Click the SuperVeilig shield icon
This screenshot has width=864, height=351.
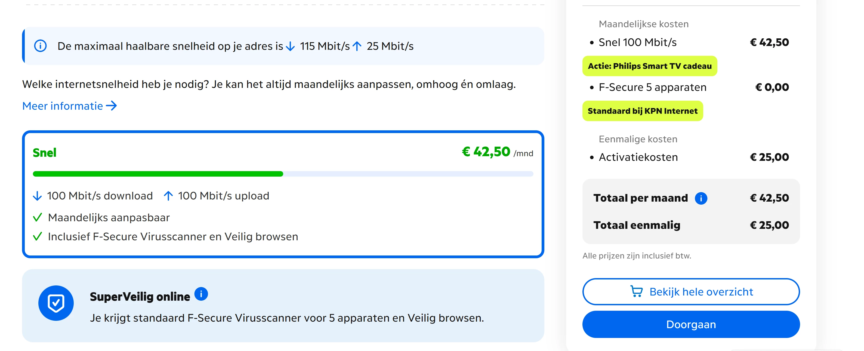pos(56,303)
